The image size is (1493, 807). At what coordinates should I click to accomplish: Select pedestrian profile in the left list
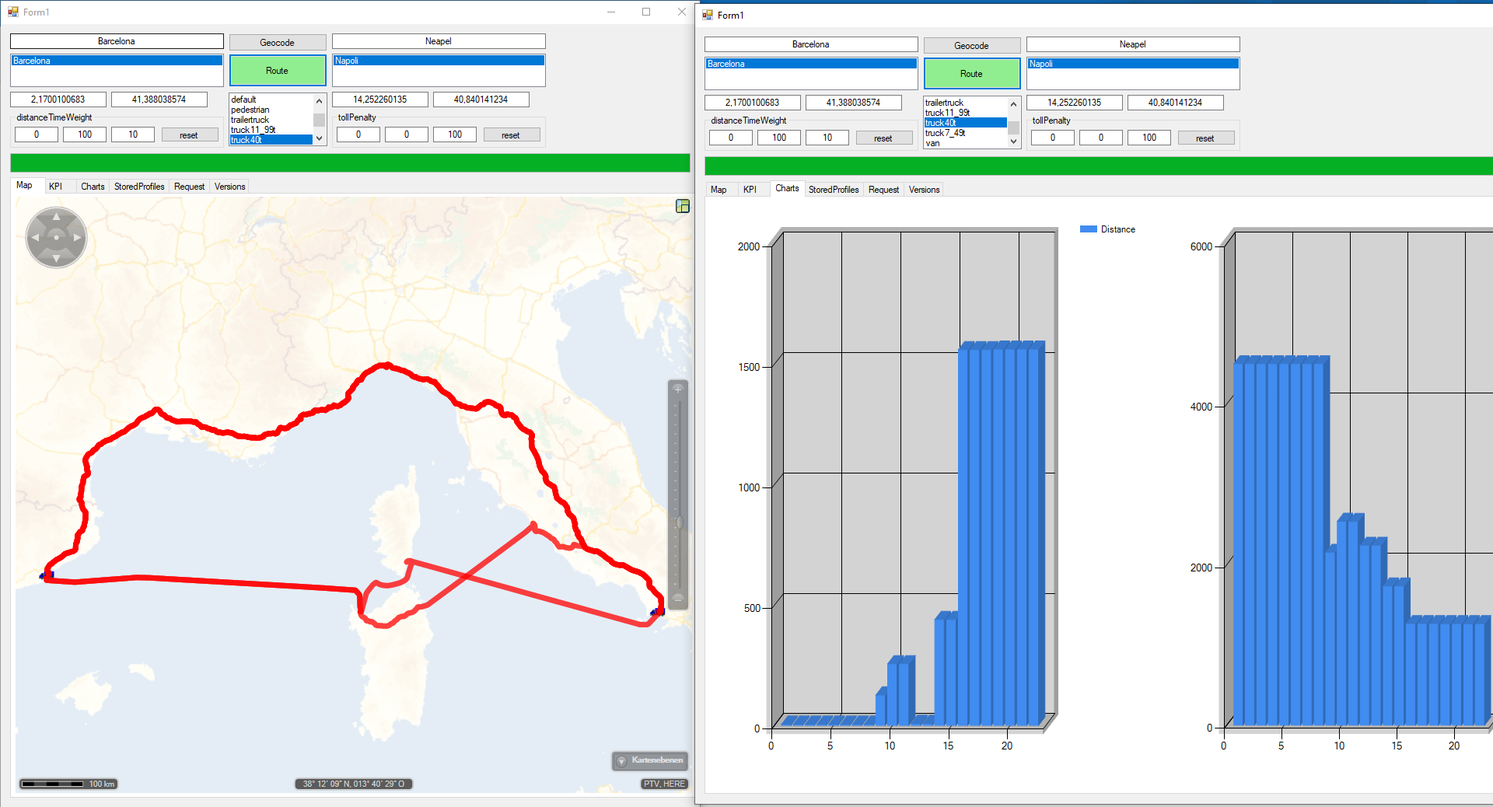[x=250, y=110]
